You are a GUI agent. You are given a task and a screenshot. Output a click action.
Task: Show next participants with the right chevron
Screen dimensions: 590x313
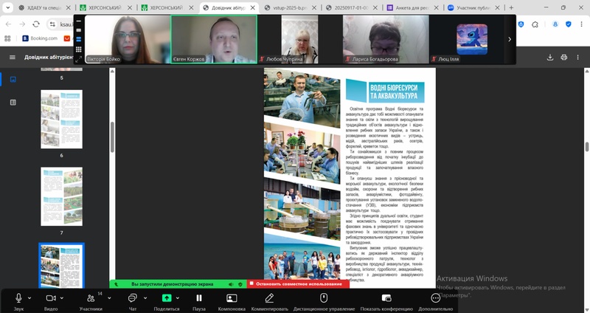pos(509,39)
